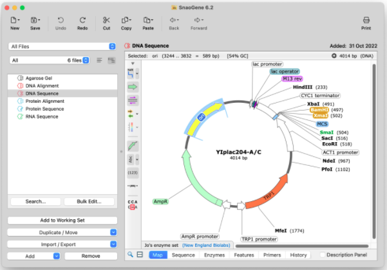Click the M13 rev primer label
Viewport: 387px width, 270px height.
(x=292, y=79)
